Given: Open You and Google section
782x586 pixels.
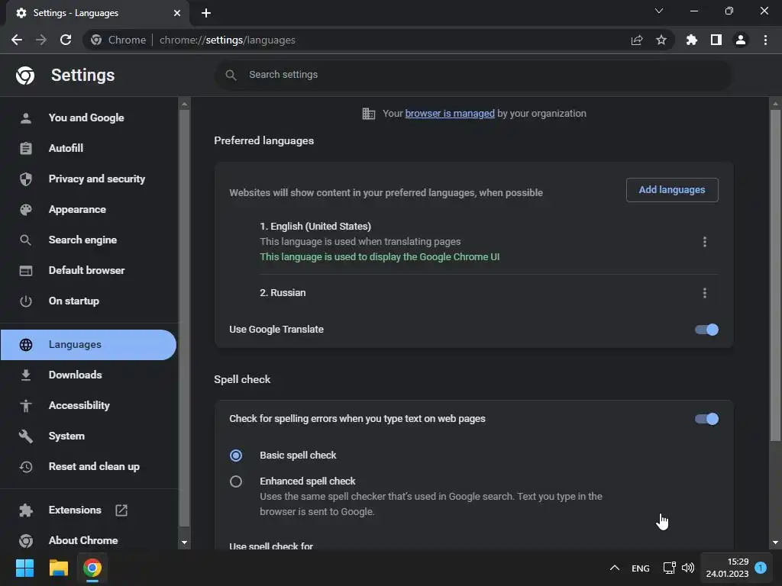Looking at the screenshot, I should click(x=86, y=118).
